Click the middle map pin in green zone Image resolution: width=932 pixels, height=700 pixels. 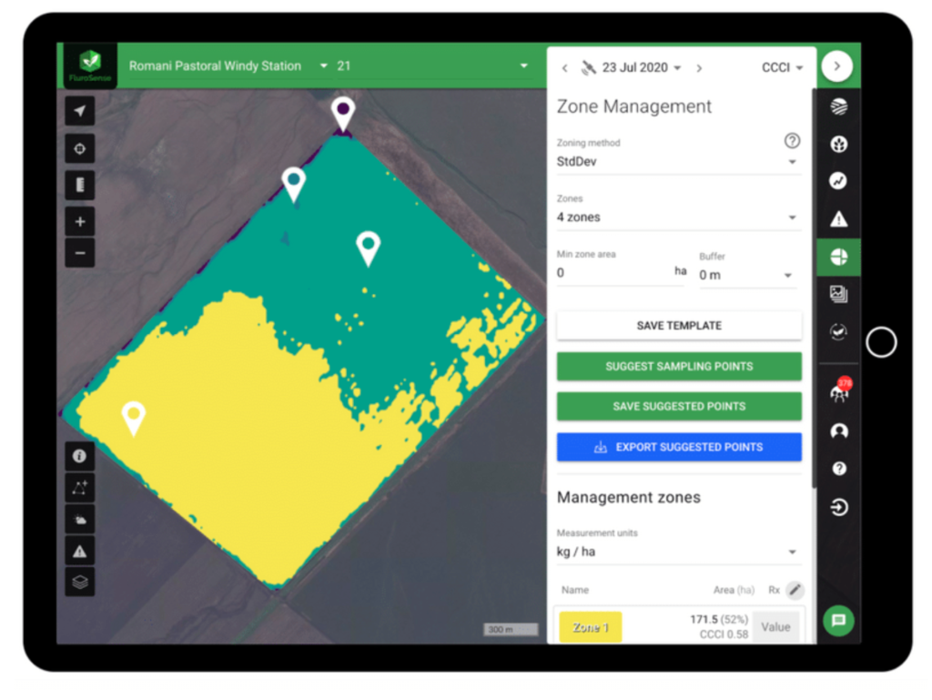coord(368,249)
